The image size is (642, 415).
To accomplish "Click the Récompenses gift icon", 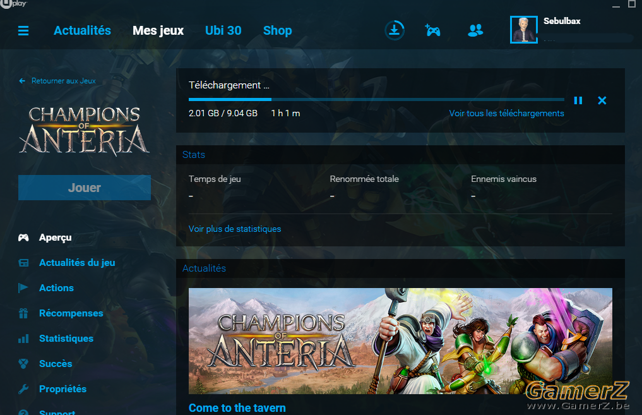I will point(23,313).
